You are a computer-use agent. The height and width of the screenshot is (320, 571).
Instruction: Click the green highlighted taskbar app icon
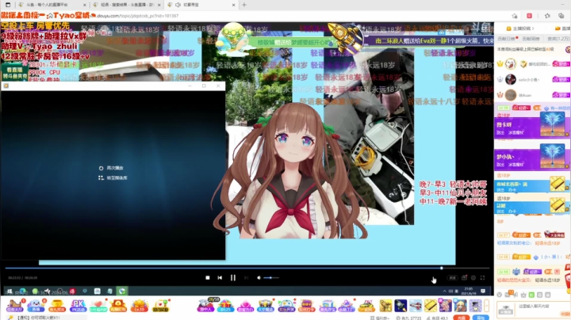click(x=122, y=291)
